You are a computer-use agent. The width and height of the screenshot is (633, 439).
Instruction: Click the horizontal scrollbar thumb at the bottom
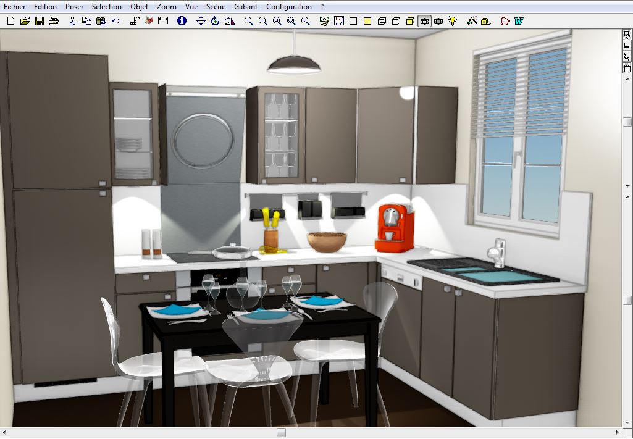click(281, 433)
